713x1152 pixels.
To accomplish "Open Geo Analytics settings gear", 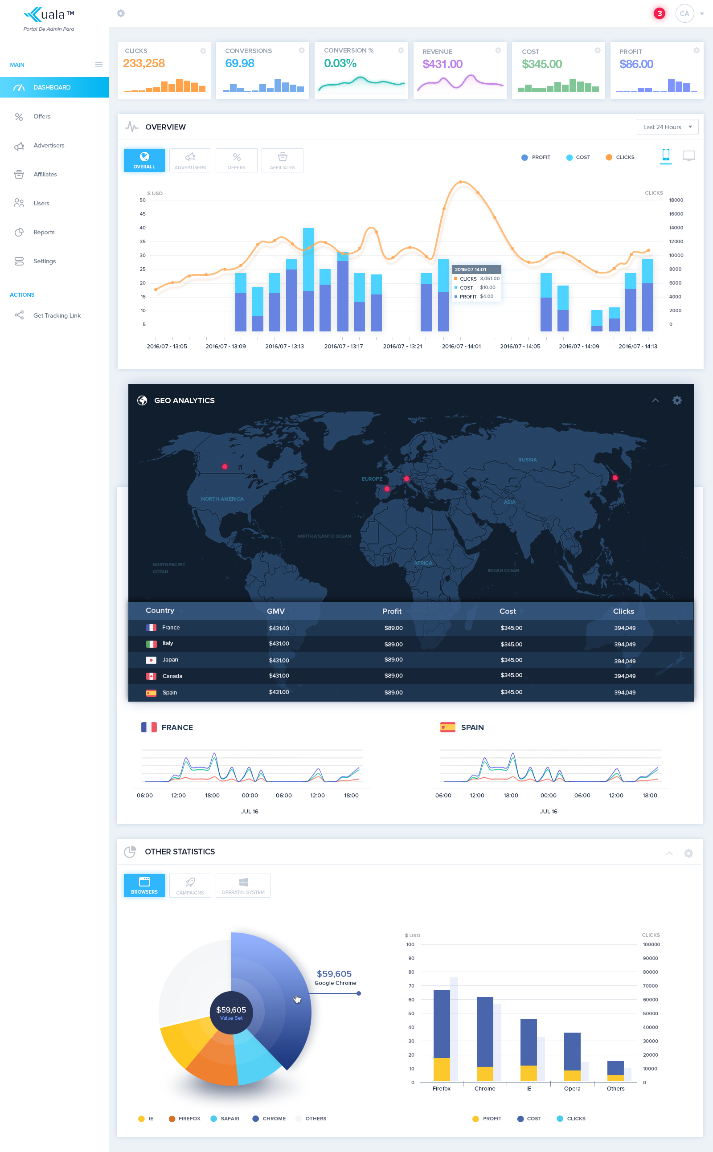I will pos(677,400).
